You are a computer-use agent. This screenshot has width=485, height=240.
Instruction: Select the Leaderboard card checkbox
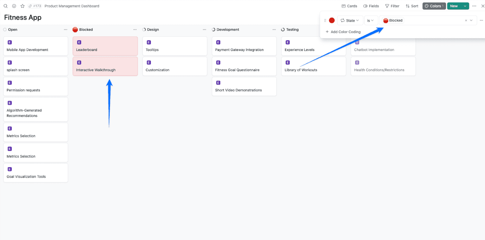pyautogui.click(x=79, y=42)
